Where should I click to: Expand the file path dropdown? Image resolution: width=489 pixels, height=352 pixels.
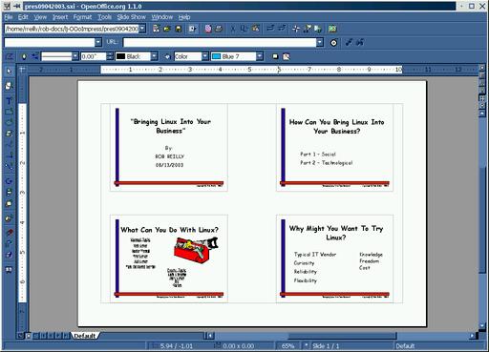click(x=142, y=29)
